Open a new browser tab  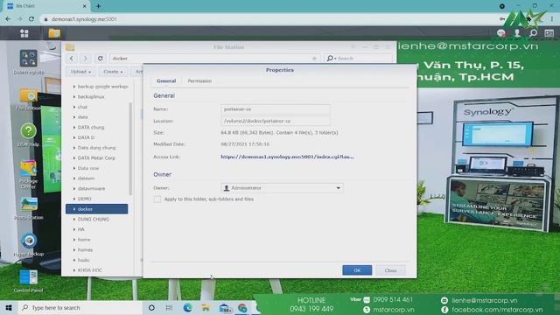click(98, 6)
